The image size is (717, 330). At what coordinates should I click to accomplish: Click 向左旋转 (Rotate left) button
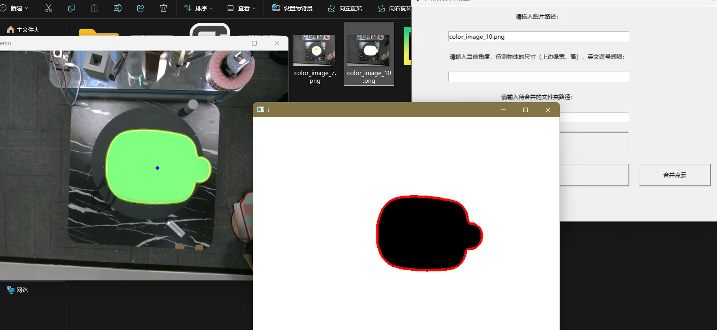[x=345, y=8]
